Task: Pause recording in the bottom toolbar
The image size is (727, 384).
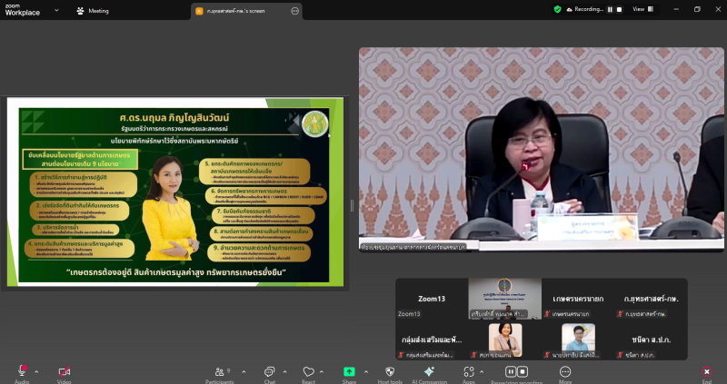Action: pyautogui.click(x=511, y=371)
